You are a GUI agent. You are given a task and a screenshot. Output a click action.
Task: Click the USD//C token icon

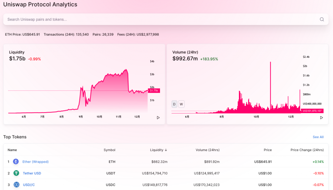tap(16, 185)
